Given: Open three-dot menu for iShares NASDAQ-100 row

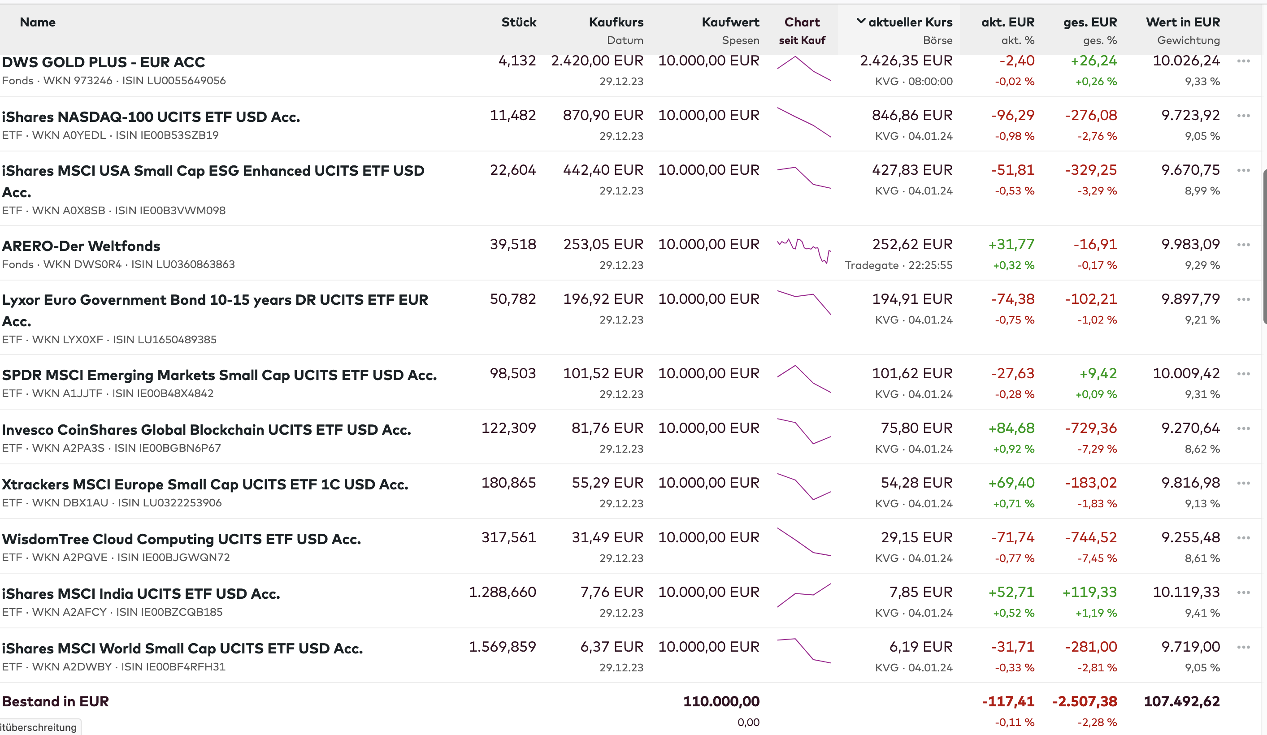Looking at the screenshot, I should click(1243, 116).
